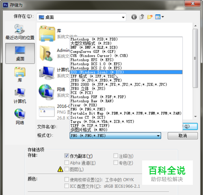Viewport: 203px width, 195px height.
Task: Choose Scitex CT (*.SCT) format
Action: 126,117
